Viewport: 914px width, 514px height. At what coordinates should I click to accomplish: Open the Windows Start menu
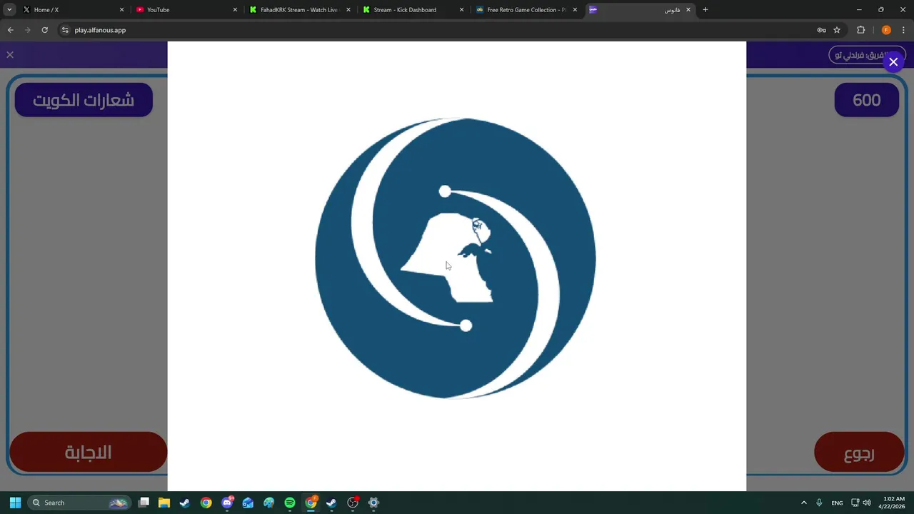pos(15,503)
